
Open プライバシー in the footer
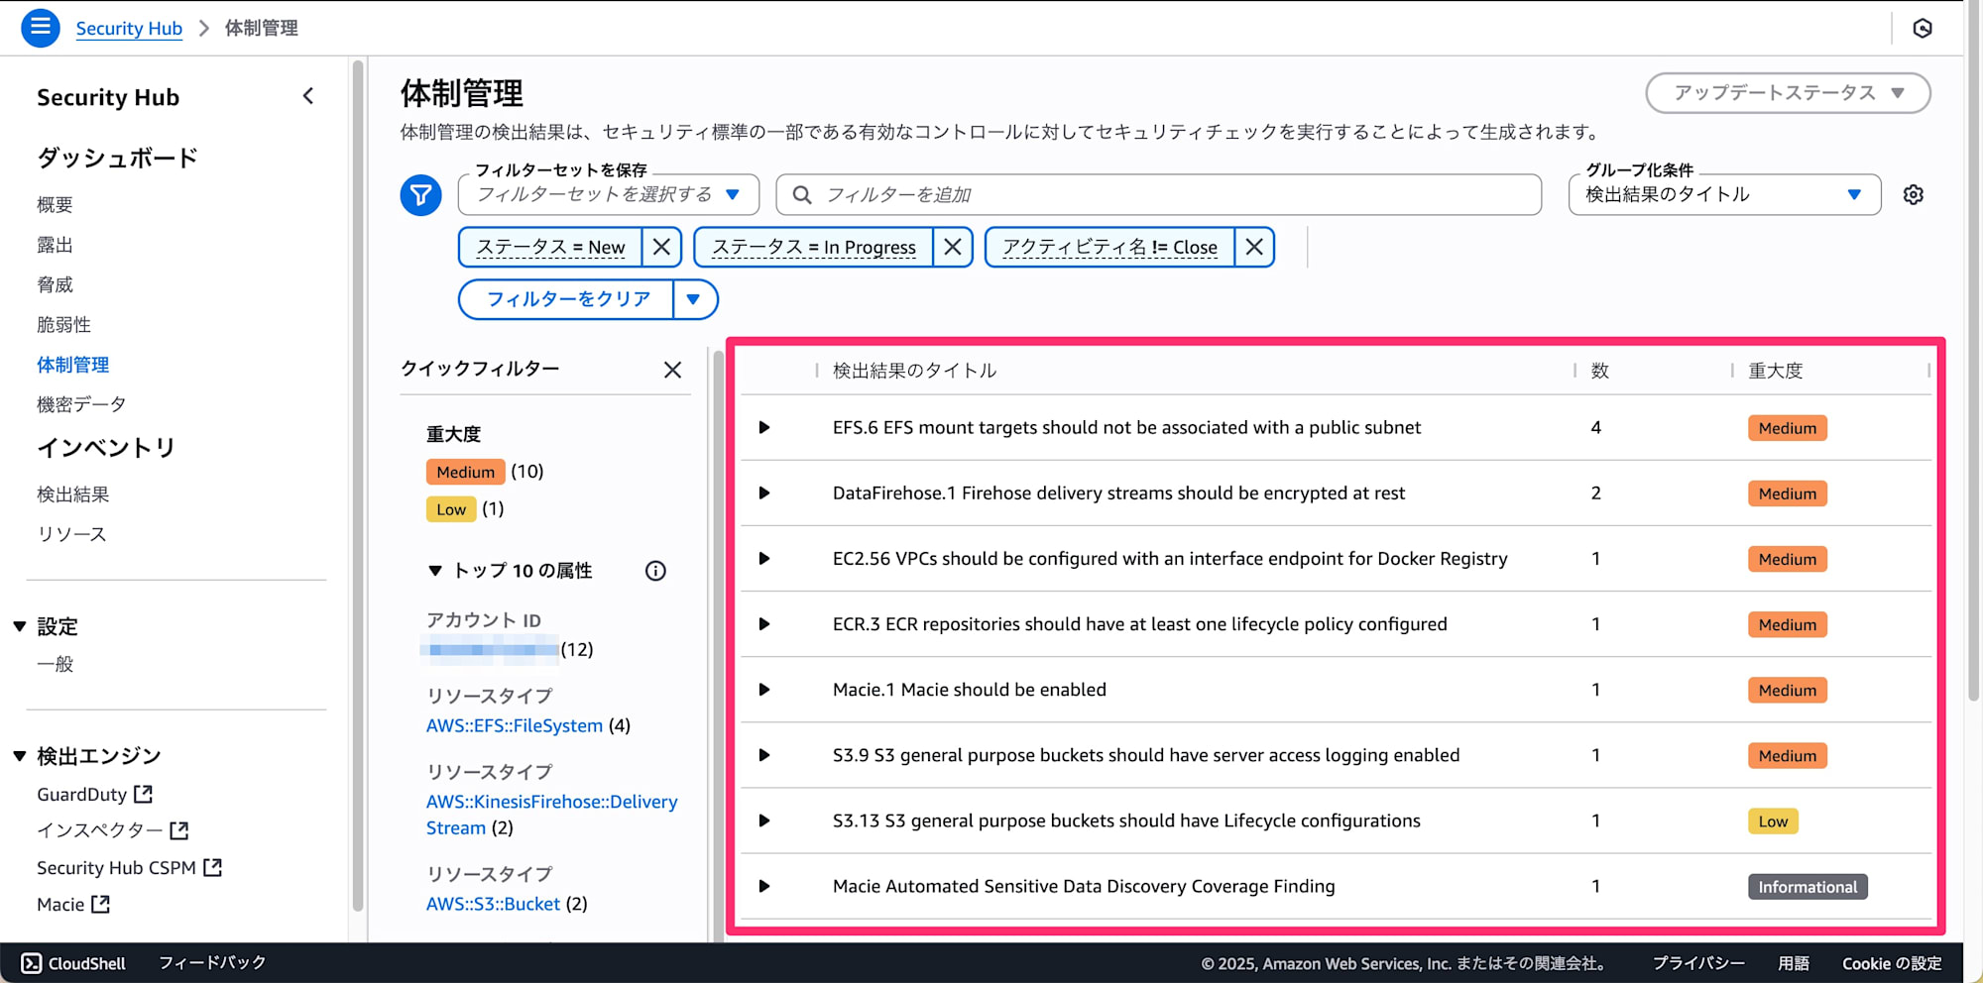(1698, 963)
